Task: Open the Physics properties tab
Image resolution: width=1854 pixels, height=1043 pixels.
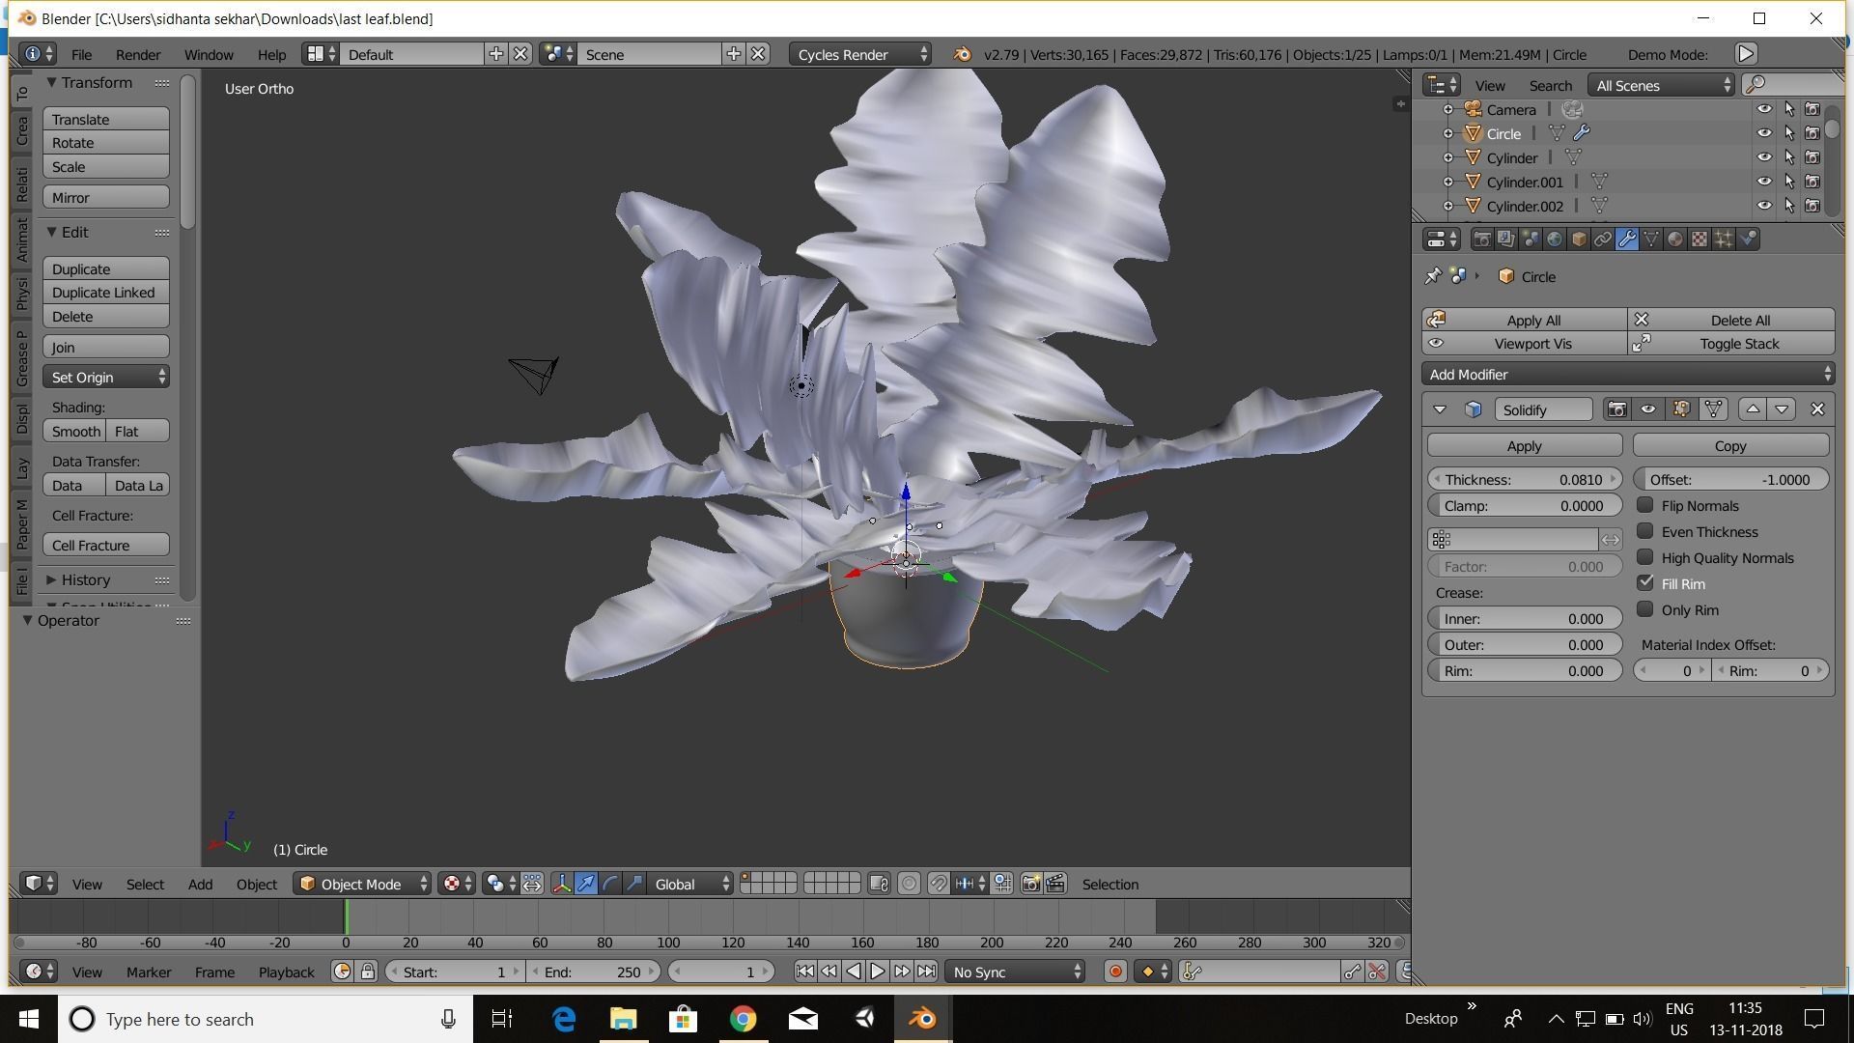Action: (x=1747, y=240)
